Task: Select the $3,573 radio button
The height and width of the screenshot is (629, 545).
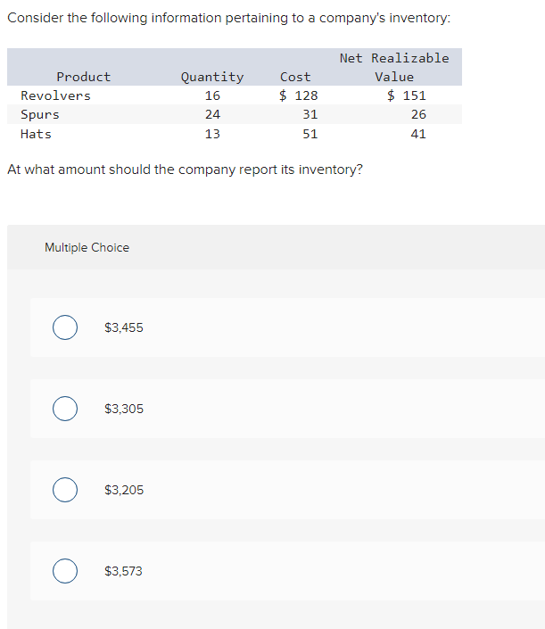Action: click(x=65, y=571)
